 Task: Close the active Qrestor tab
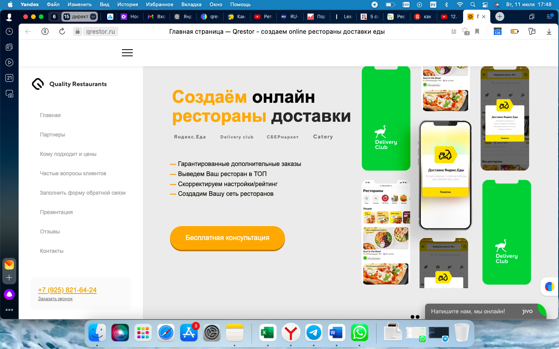pos(484,17)
